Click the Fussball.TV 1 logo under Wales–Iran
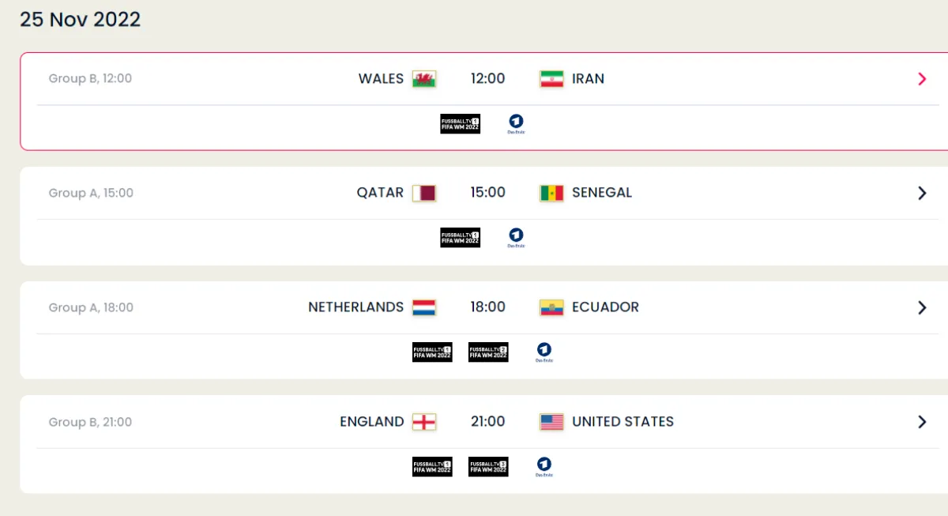The width and height of the screenshot is (948, 516). pos(460,123)
